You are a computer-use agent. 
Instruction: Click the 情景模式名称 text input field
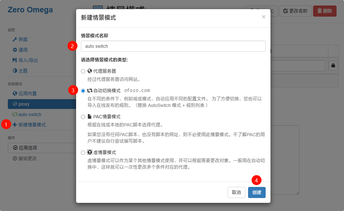173,46
